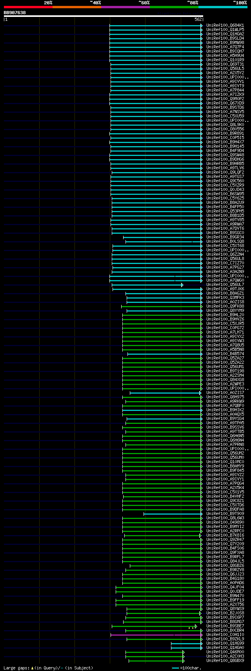Select label UniRef100_Q6H6N5
251x671 pixels.
point(225,436)
